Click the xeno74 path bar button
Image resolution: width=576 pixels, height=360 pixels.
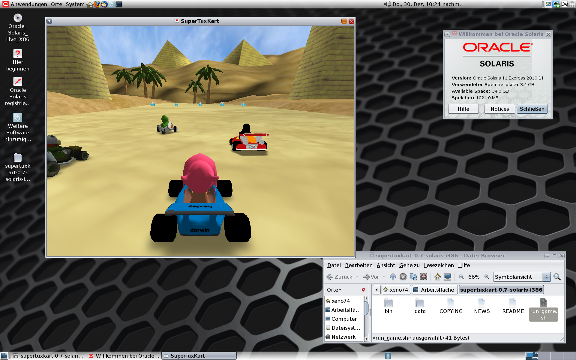click(396, 290)
